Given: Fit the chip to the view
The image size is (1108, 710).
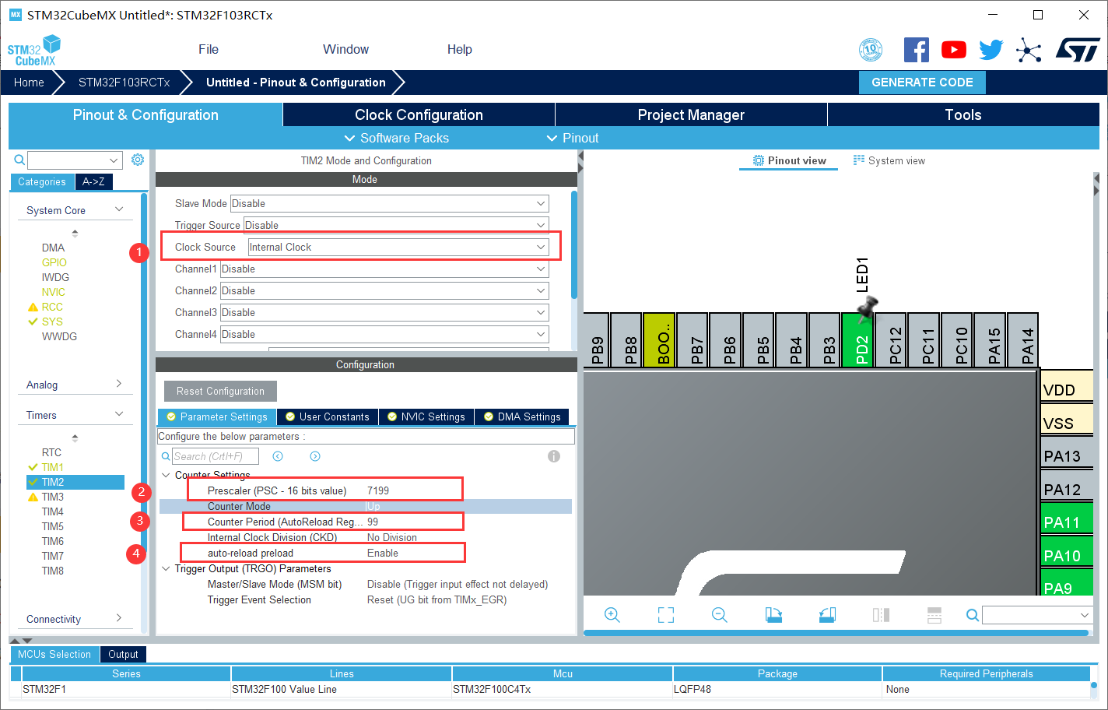Looking at the screenshot, I should (x=666, y=615).
